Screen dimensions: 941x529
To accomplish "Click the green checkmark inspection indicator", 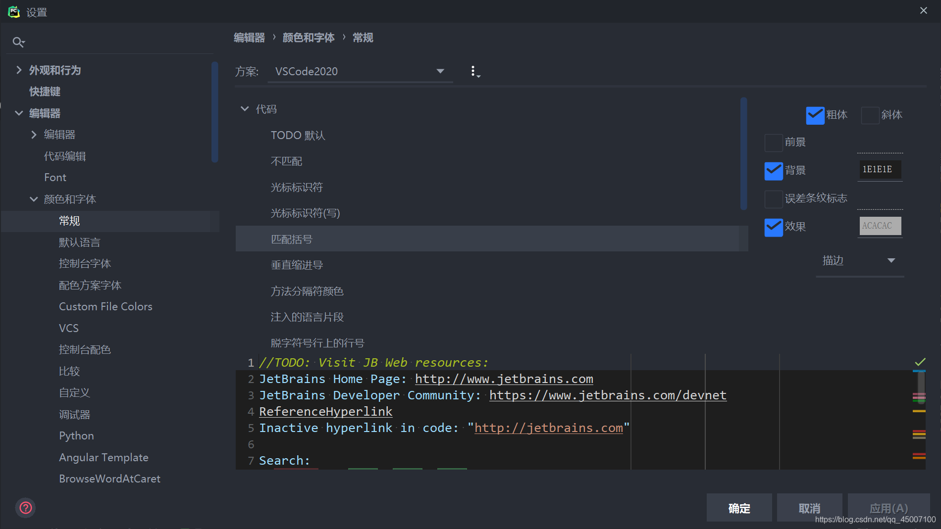I will (x=920, y=362).
